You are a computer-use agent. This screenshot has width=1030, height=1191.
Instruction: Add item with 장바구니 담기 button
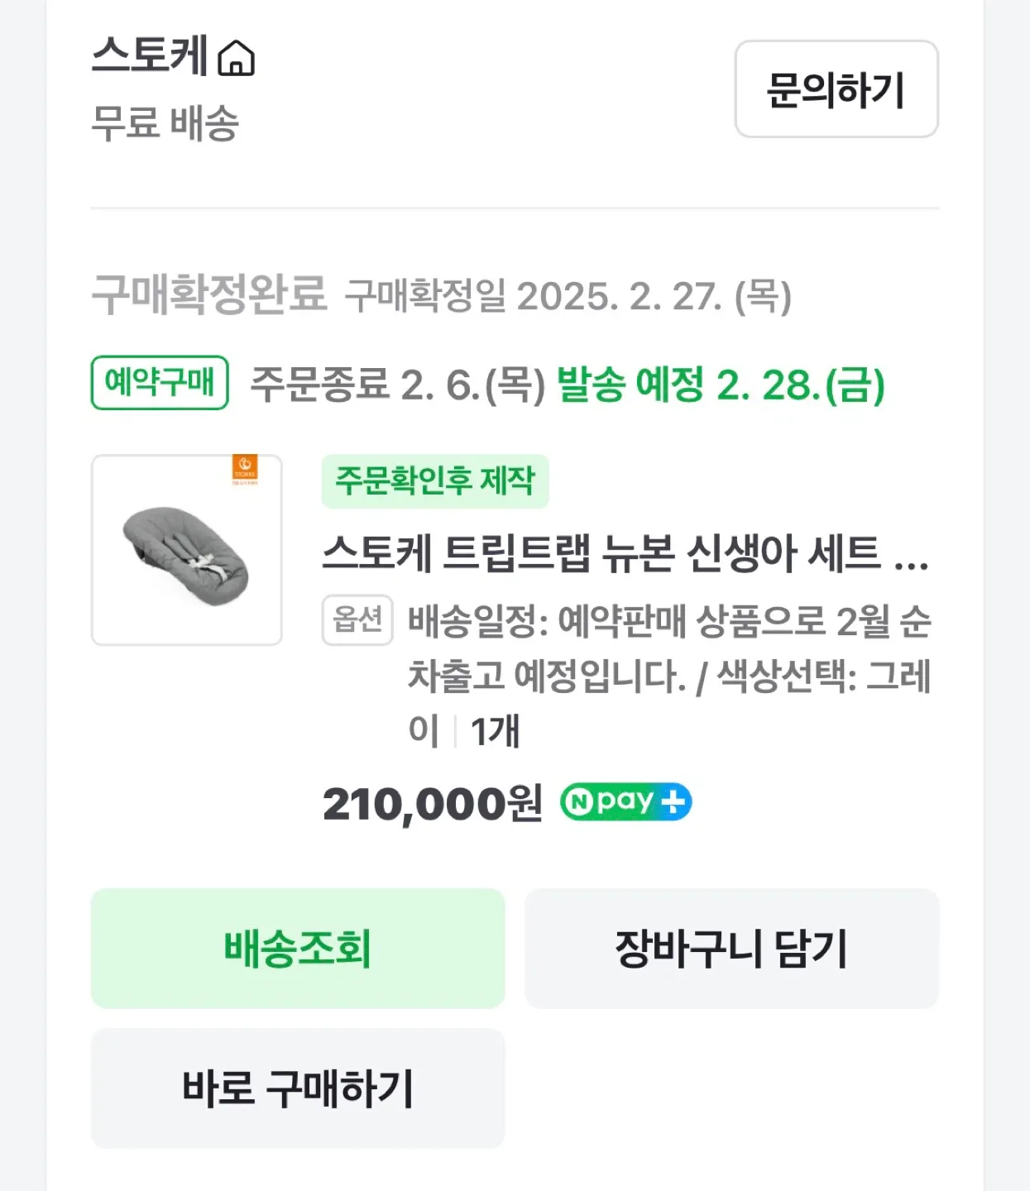click(x=731, y=949)
